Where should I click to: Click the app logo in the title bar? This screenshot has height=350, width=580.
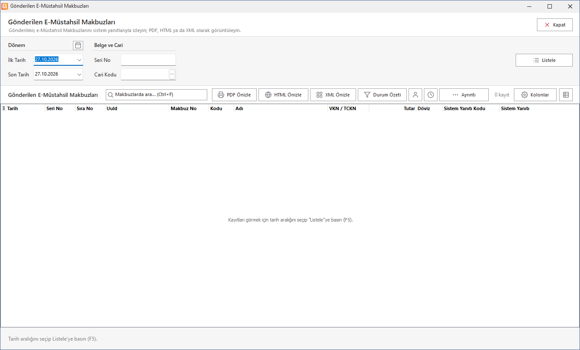click(x=5, y=6)
